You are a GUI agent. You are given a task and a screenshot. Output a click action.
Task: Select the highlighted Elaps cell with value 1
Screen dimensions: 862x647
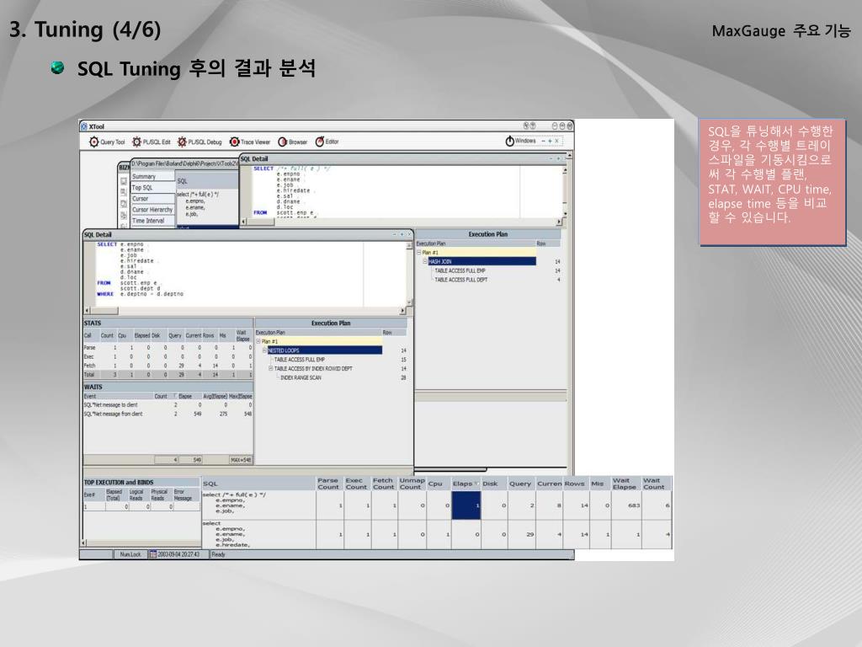(466, 505)
